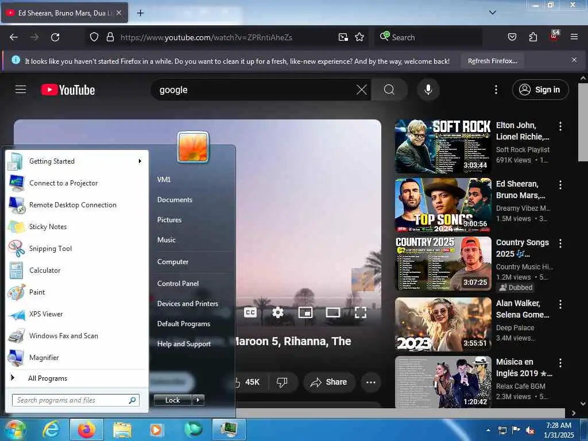Dismiss the Firefox notification bar
This screenshot has width=588, height=441.
[574, 60]
